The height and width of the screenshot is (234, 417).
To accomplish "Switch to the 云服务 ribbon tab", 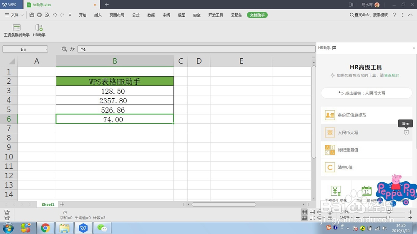I will coord(236,15).
